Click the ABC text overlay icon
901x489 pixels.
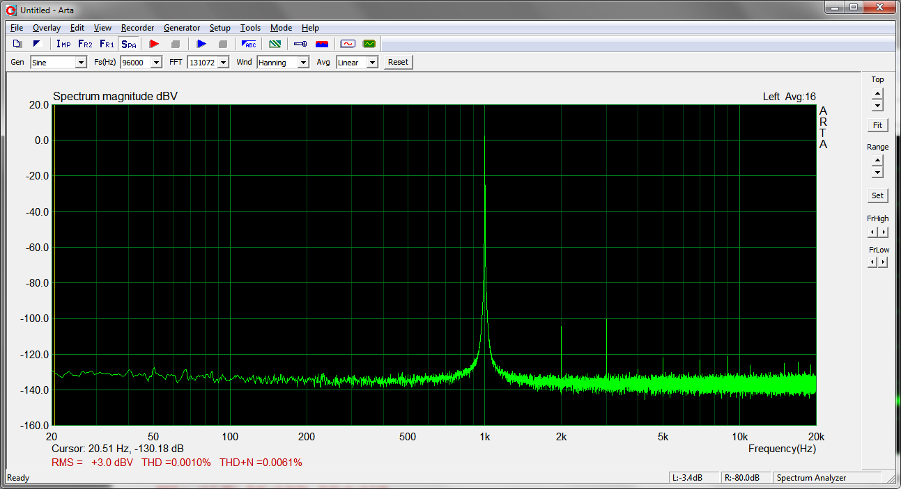249,44
